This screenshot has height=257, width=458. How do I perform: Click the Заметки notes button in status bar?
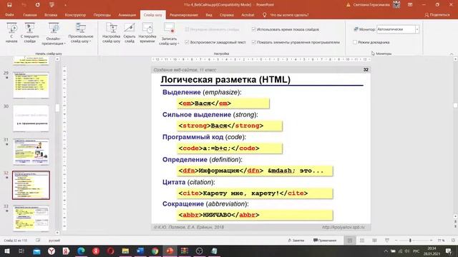[296, 241]
